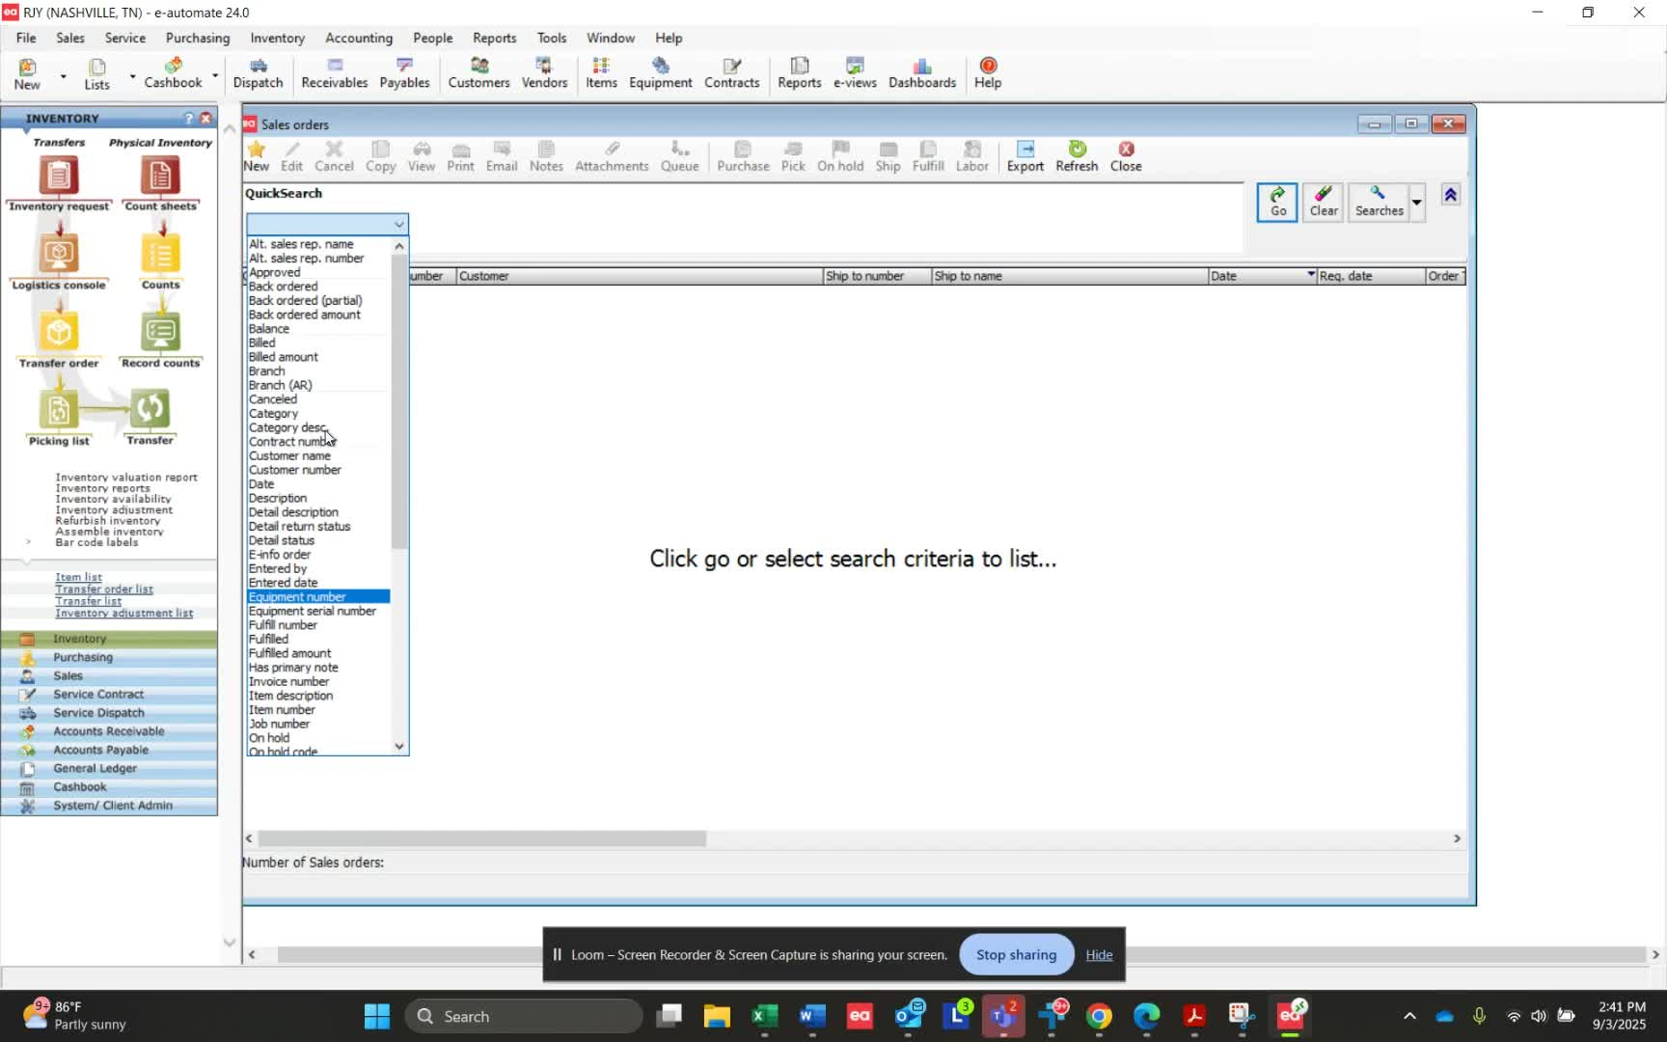1667x1042 pixels.
Task: Open the Customers list icon
Action: pos(478,72)
